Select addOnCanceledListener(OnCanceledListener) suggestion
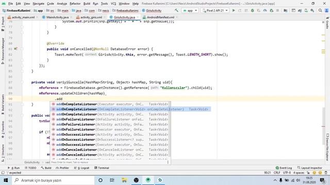Screen dimensions: 330x185 110,150
